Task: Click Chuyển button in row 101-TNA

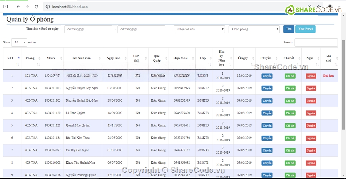Action: click(267, 76)
